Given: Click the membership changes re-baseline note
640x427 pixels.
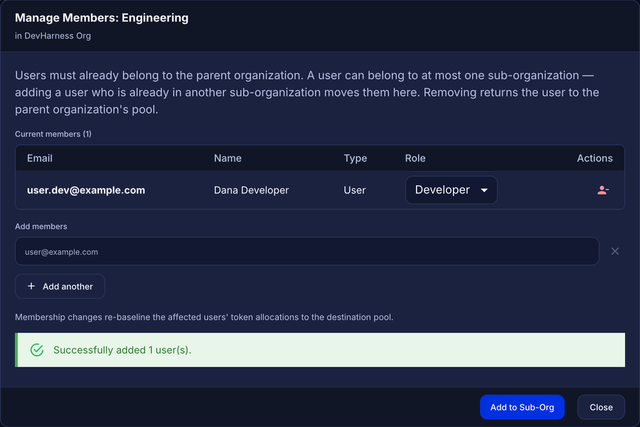Looking at the screenshot, I should click(204, 318).
